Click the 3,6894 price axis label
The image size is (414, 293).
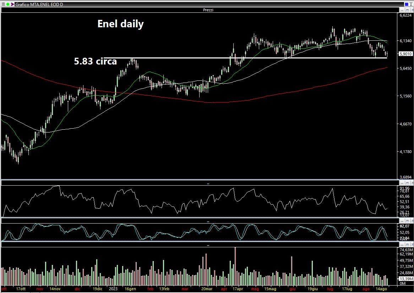(x=405, y=178)
